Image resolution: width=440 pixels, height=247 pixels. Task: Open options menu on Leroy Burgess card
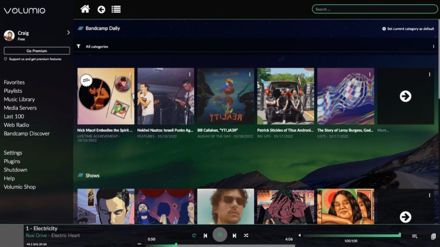coord(370,75)
